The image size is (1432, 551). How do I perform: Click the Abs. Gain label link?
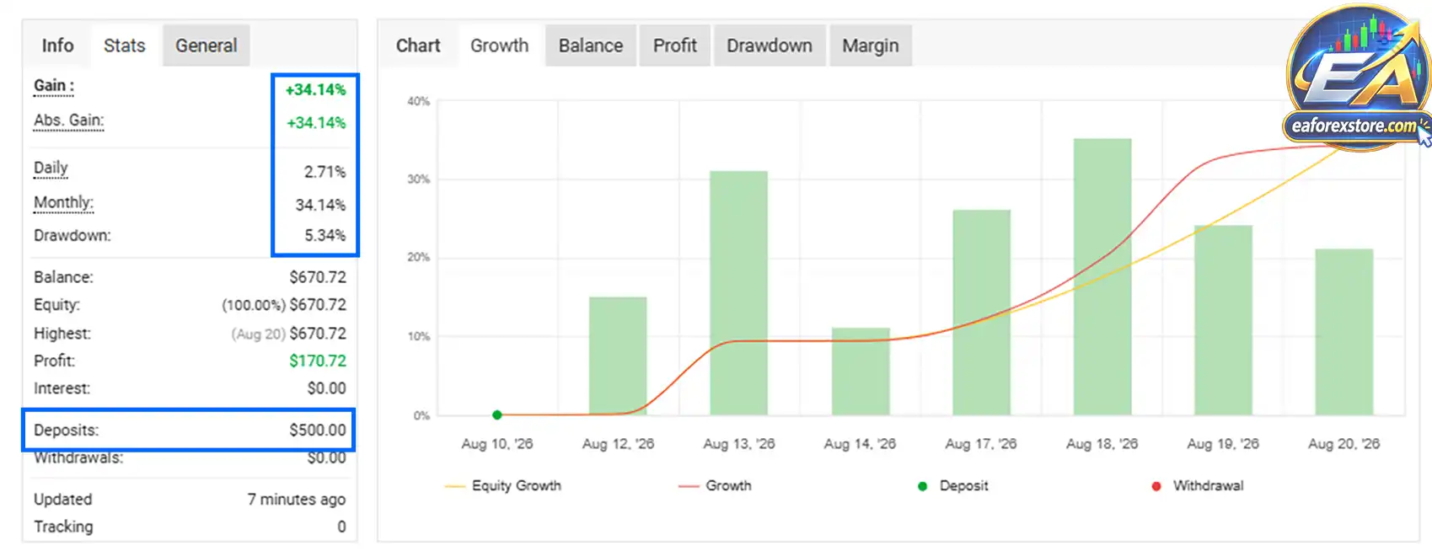[x=68, y=120]
